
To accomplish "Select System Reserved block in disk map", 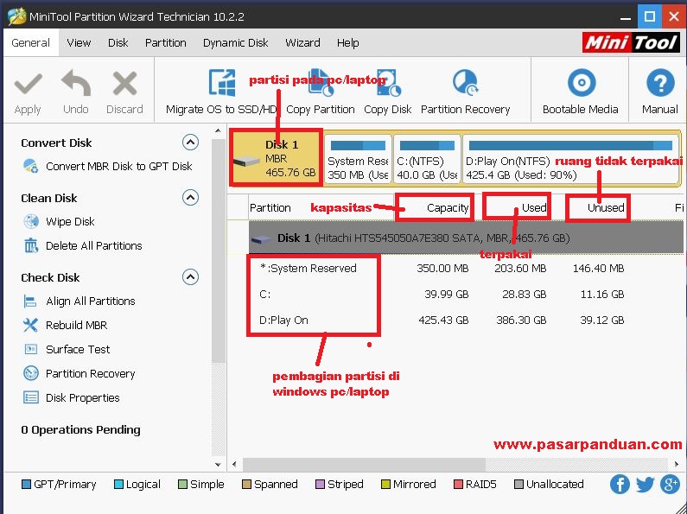I will click(358, 159).
